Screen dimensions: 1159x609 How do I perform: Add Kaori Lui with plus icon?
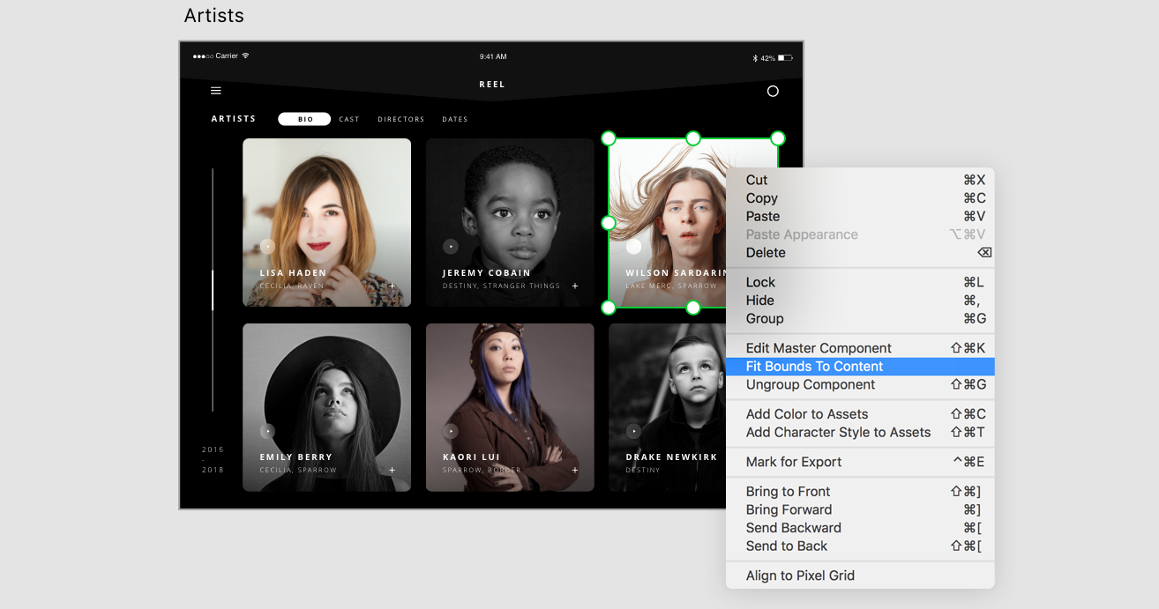(575, 471)
